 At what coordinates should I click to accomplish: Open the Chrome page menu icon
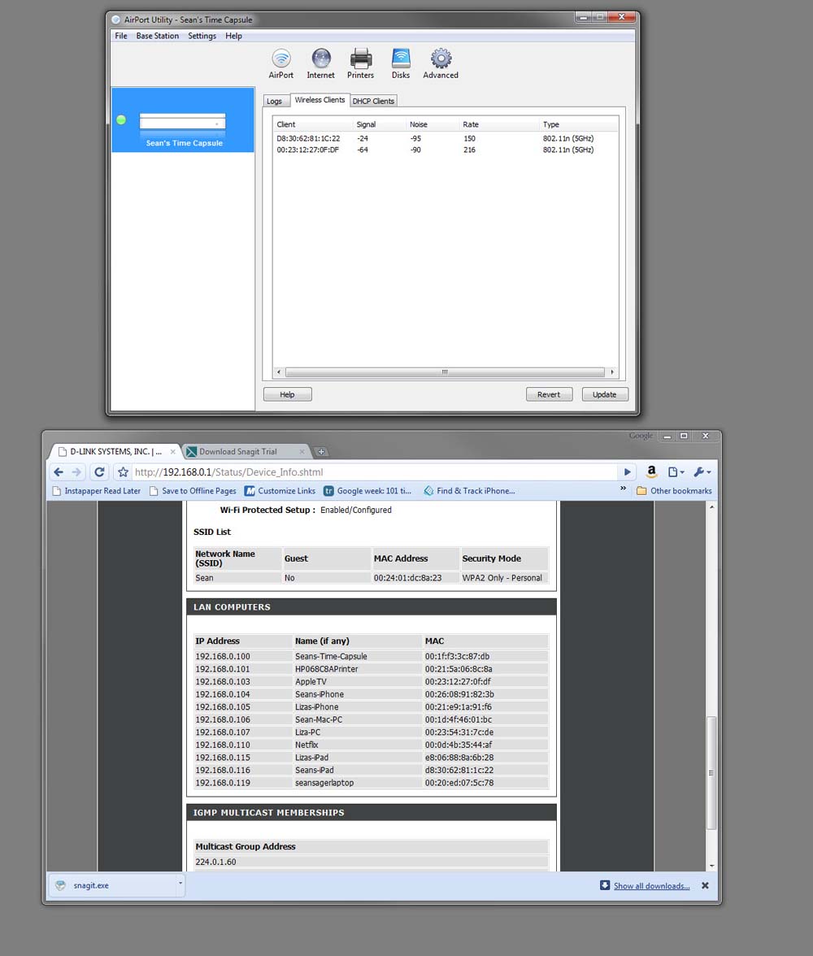coord(676,471)
